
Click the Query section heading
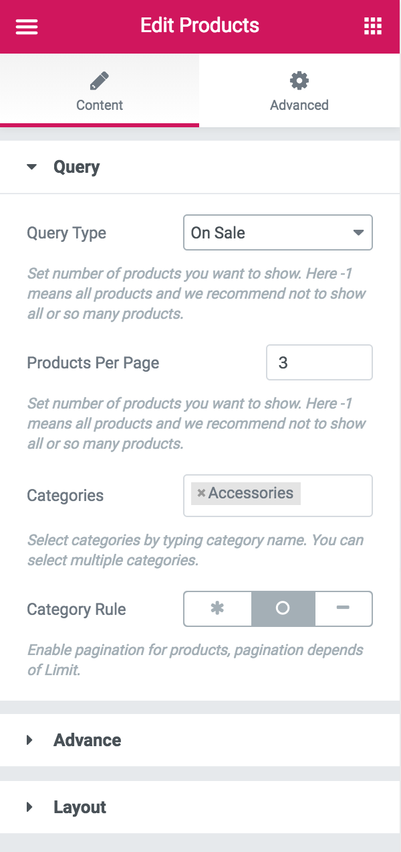point(76,167)
